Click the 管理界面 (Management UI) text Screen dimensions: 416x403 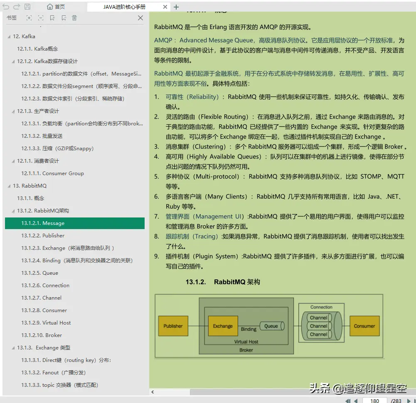click(205, 217)
